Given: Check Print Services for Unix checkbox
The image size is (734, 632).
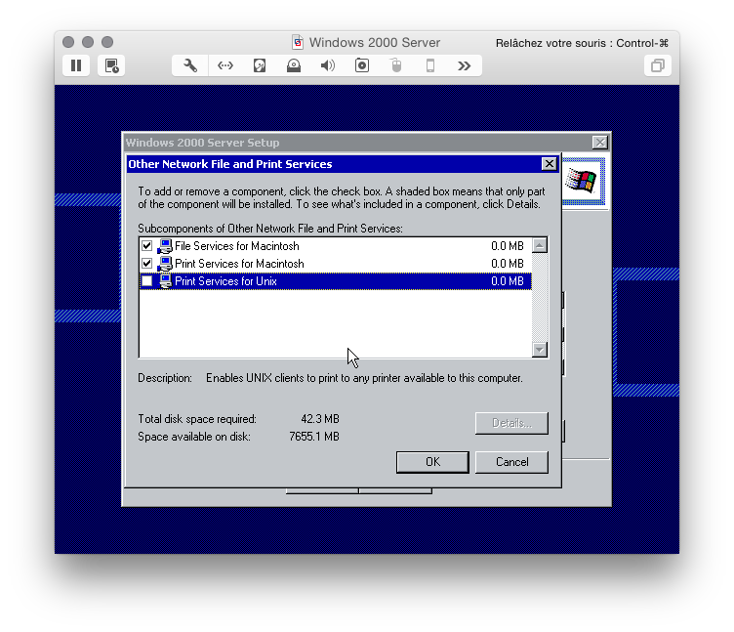Looking at the screenshot, I should tap(147, 281).
